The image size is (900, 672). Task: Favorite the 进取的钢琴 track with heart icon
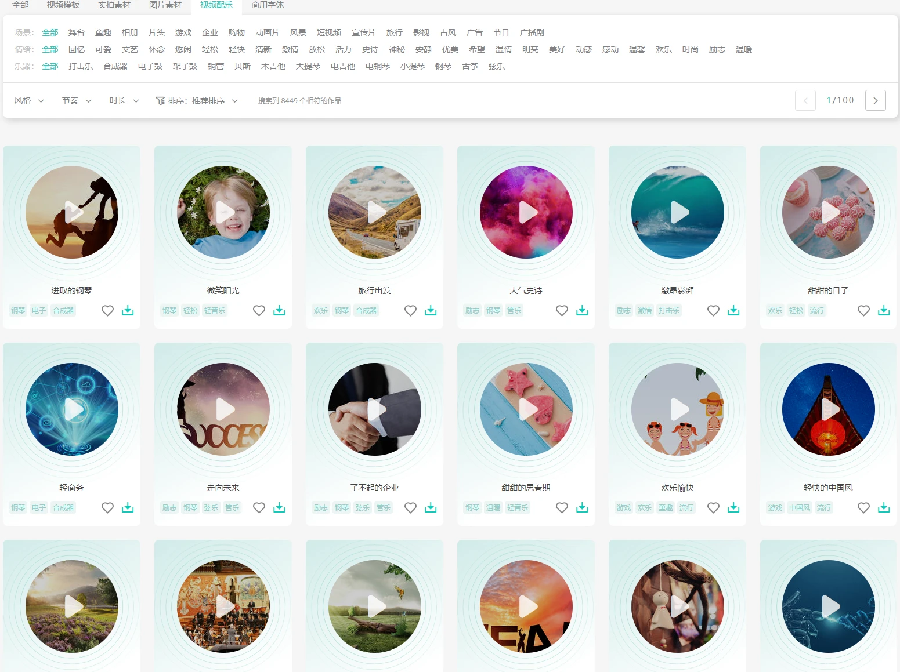click(107, 311)
